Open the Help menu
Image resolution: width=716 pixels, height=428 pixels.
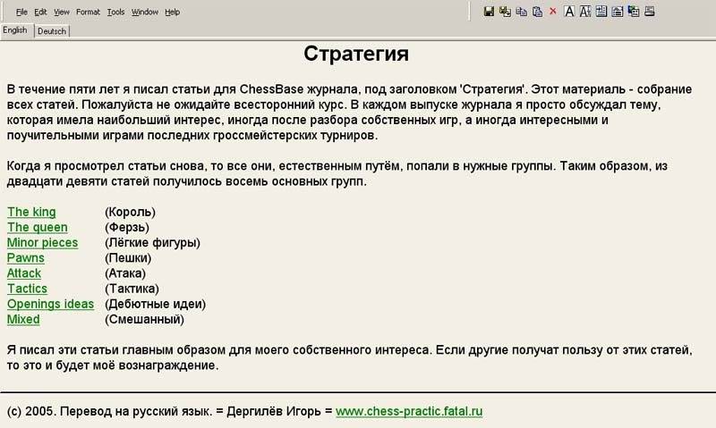pos(172,12)
